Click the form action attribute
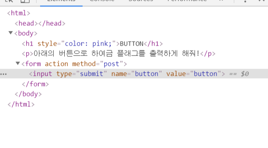Screen dimensions: 268x148 pos(56,64)
